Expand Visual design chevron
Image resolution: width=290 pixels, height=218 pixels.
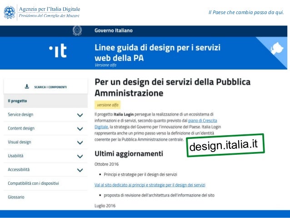coord(80,142)
